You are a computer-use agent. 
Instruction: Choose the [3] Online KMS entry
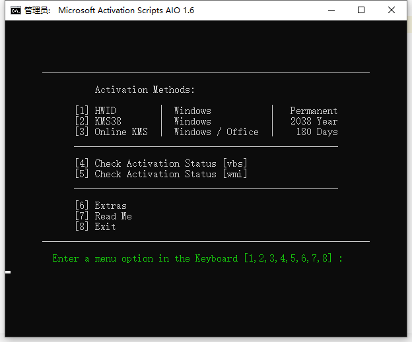click(x=111, y=132)
